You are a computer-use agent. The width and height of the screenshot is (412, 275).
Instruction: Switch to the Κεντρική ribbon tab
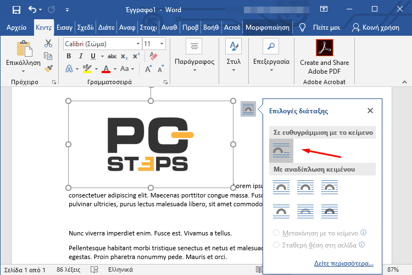pos(44,28)
